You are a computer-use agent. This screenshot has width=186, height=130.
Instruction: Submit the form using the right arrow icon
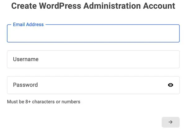pos(170,122)
